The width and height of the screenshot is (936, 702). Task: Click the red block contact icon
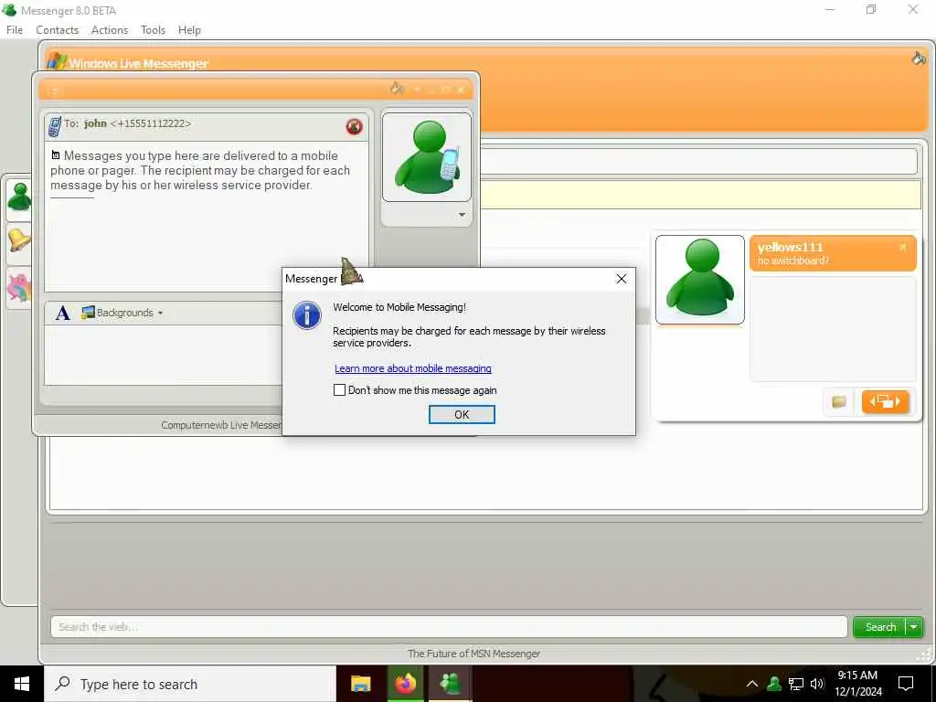tap(354, 126)
